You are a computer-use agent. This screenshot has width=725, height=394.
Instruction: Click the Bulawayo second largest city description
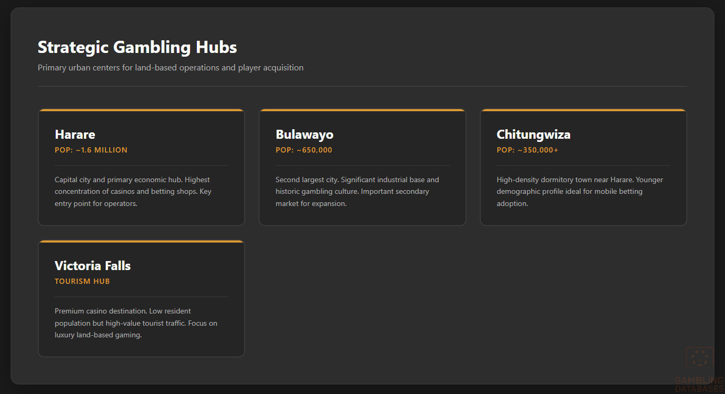(x=357, y=192)
